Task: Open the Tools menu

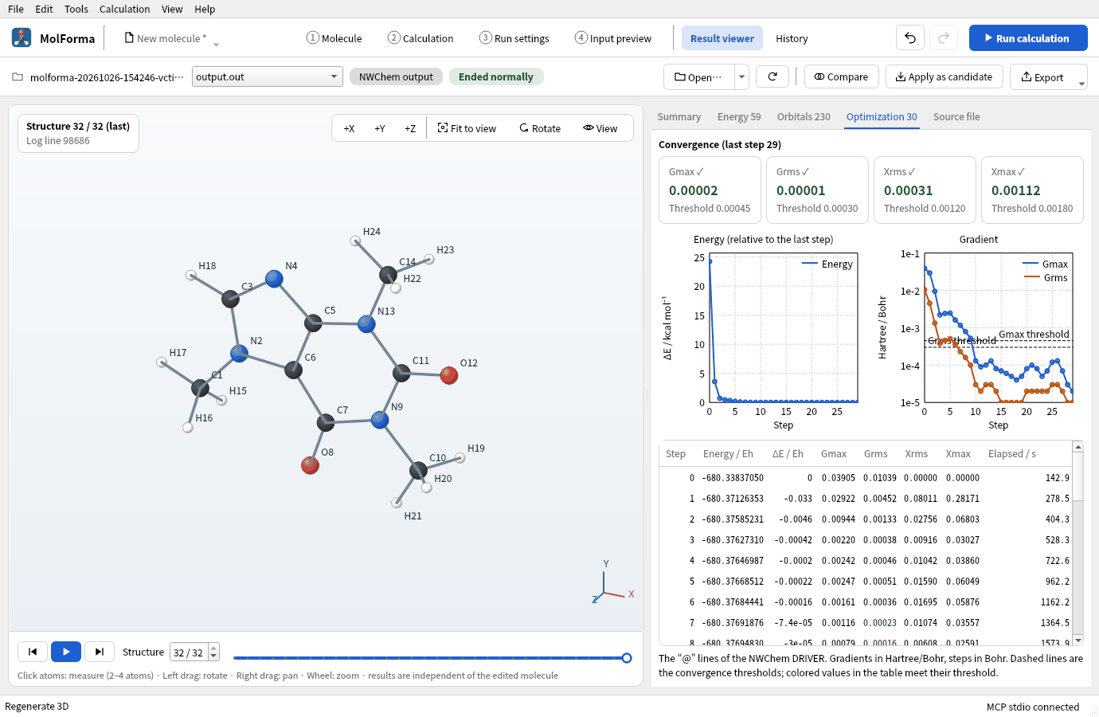Action: click(x=76, y=9)
